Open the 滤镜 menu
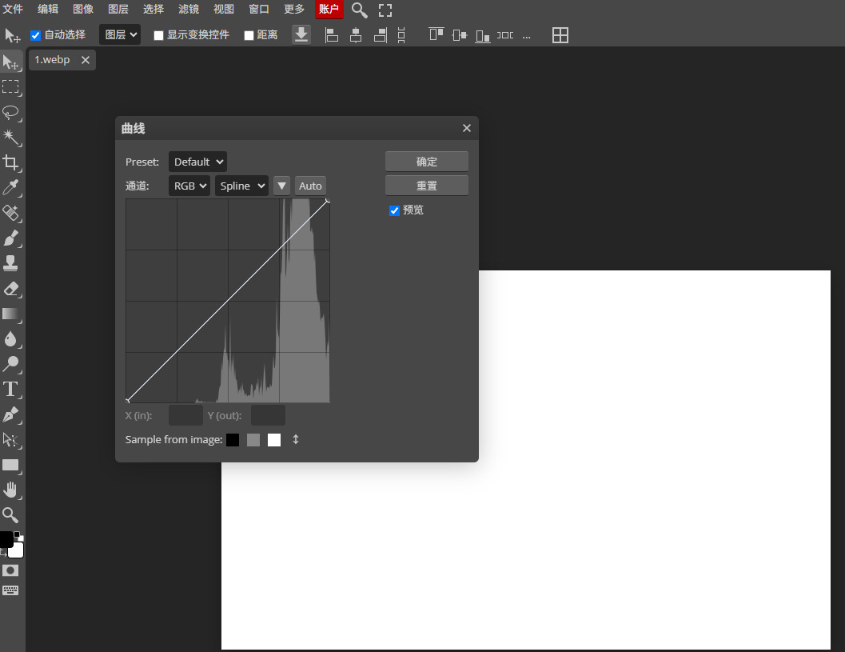 189,10
